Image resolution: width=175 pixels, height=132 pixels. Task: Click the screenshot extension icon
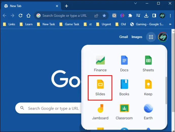click(114, 15)
